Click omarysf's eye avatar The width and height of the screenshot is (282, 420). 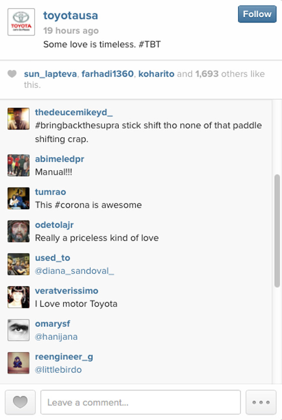tap(19, 330)
